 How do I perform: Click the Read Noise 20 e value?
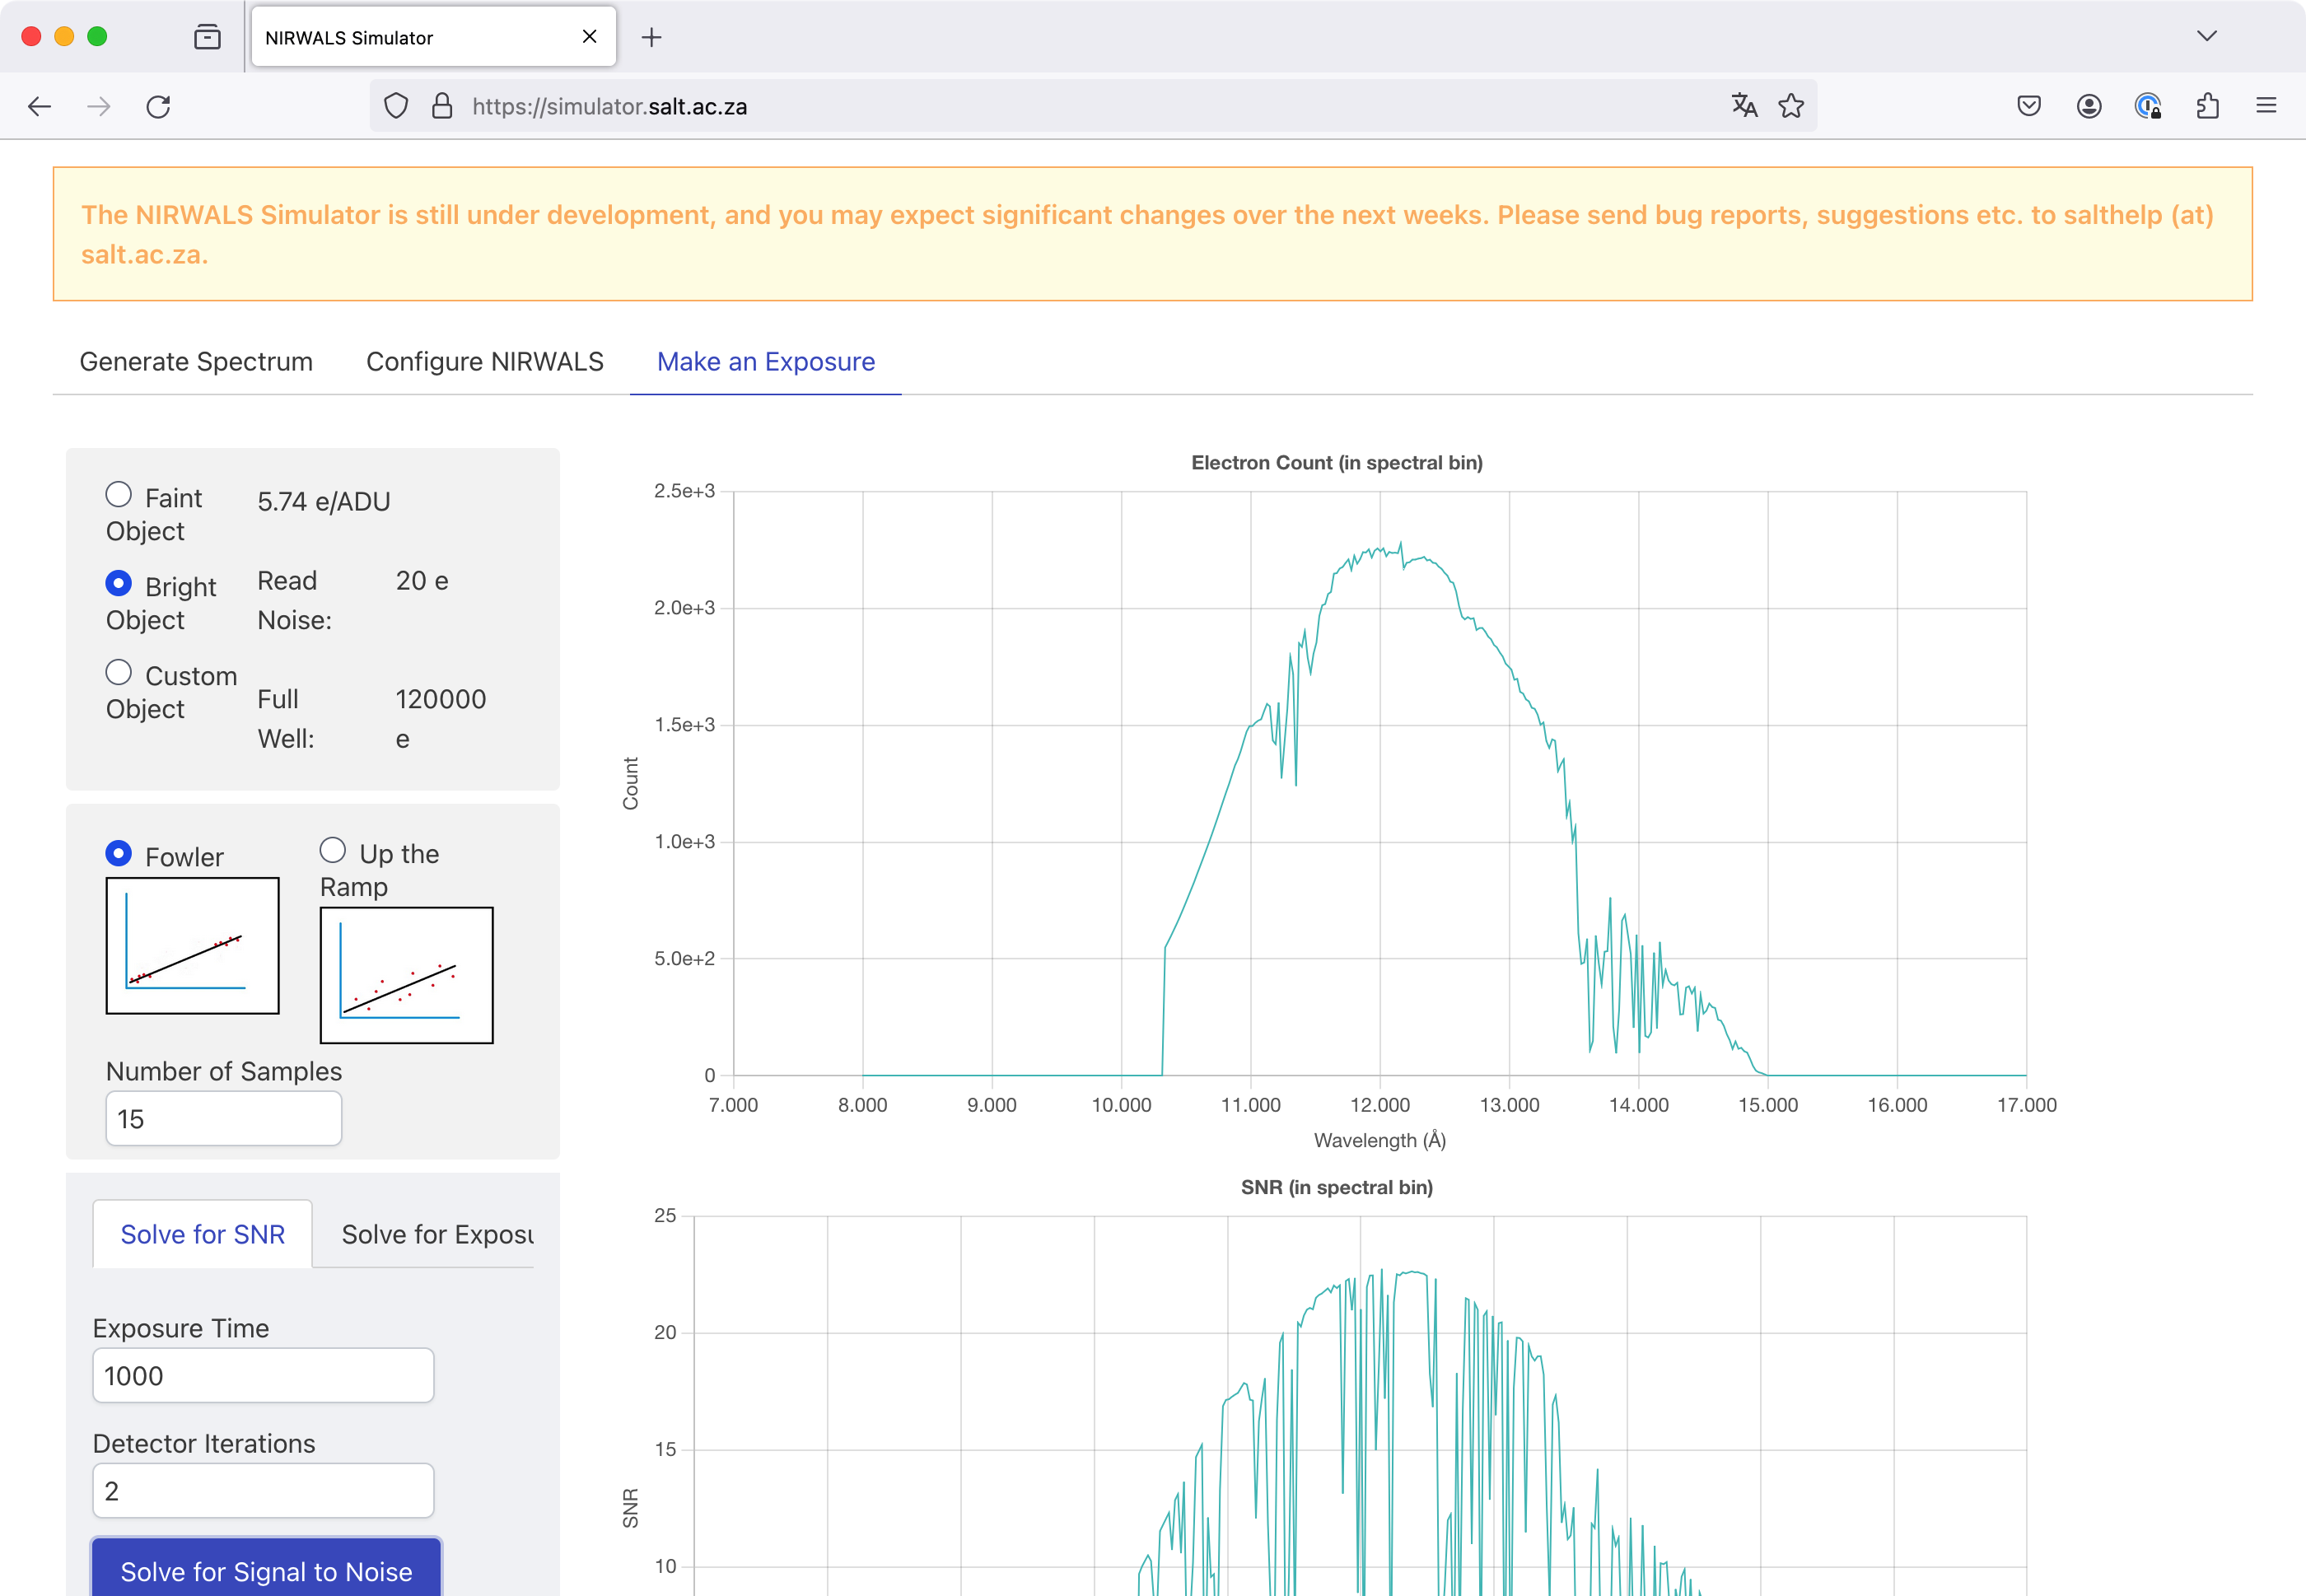pos(422,581)
